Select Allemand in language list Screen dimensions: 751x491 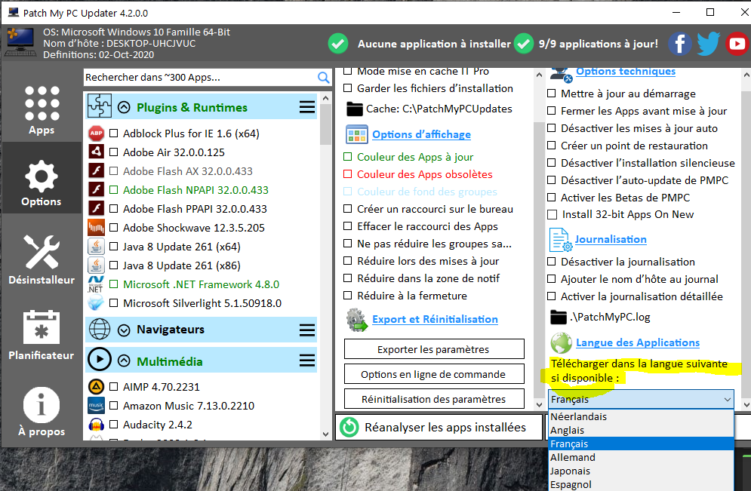641,458
